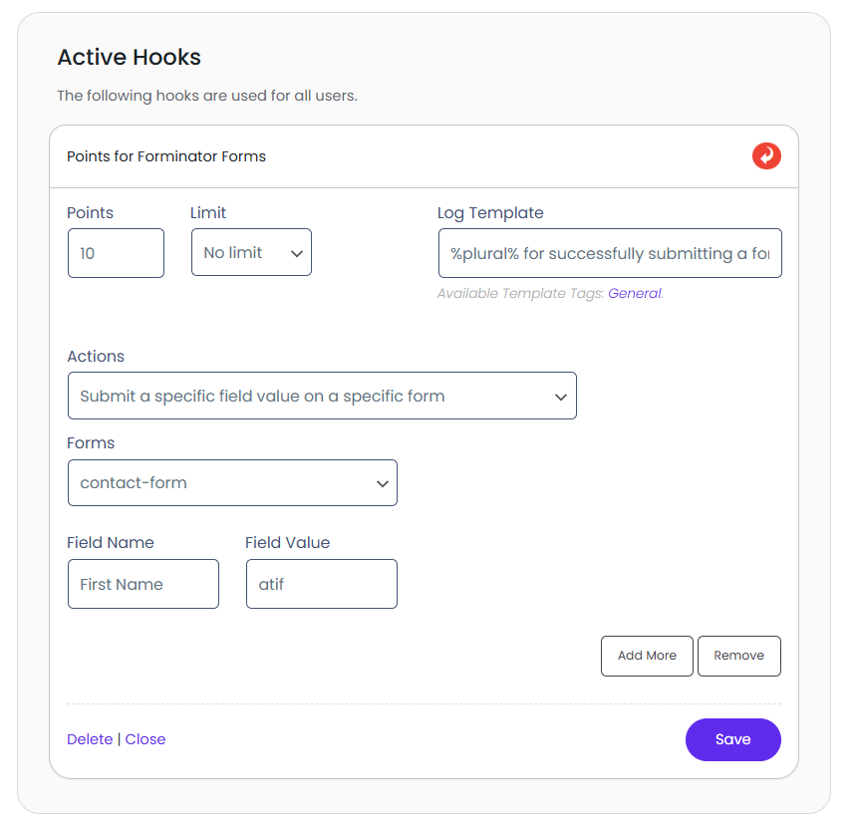The width and height of the screenshot is (854, 826).
Task: Click the Log Template label
Action: (x=490, y=213)
